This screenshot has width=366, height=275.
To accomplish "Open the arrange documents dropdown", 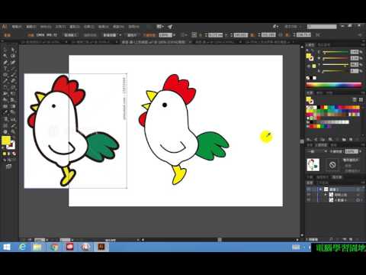I will [x=160, y=27].
